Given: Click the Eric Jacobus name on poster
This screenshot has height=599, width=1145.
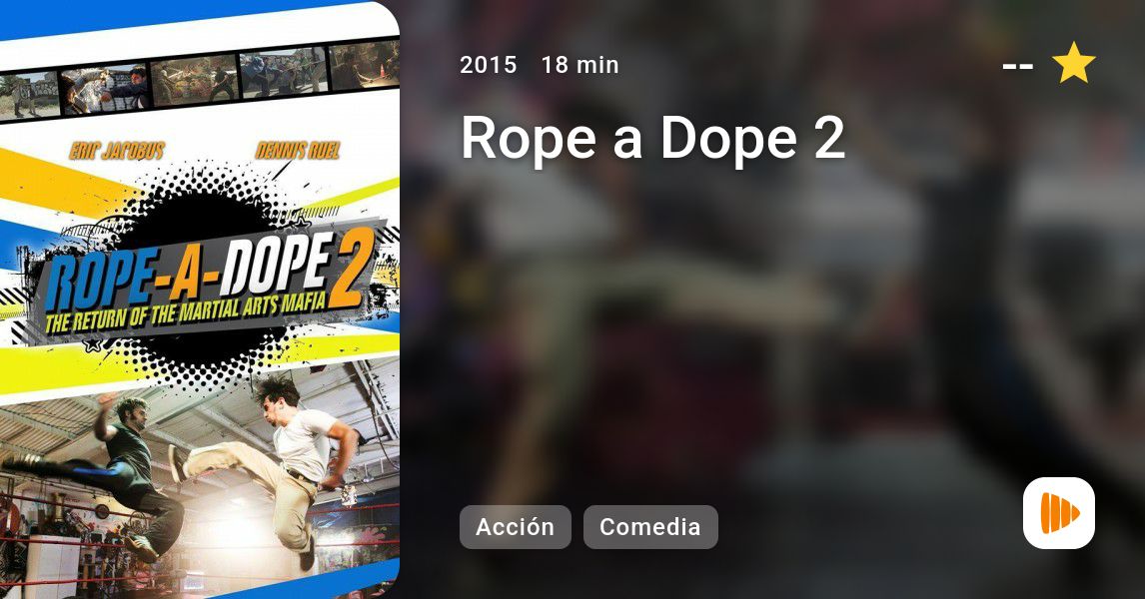Looking at the screenshot, I should (117, 151).
